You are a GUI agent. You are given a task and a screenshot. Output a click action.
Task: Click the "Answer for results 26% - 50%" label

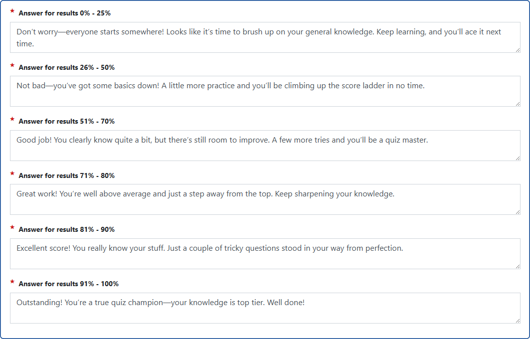pos(66,67)
